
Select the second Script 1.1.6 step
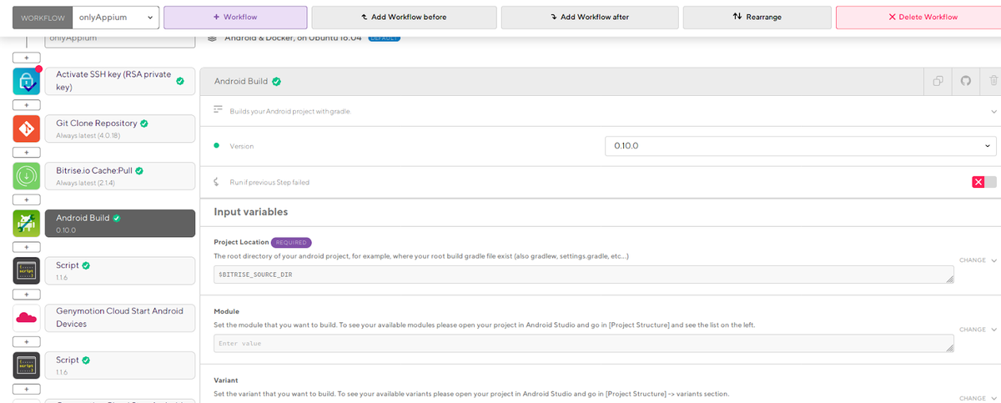coord(120,365)
